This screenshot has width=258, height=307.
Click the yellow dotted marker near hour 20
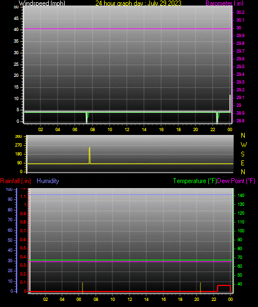200,288
